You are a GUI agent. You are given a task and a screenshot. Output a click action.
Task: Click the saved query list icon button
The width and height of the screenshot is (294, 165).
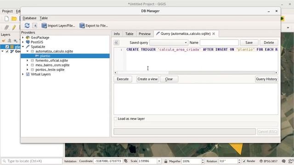tap(116, 43)
